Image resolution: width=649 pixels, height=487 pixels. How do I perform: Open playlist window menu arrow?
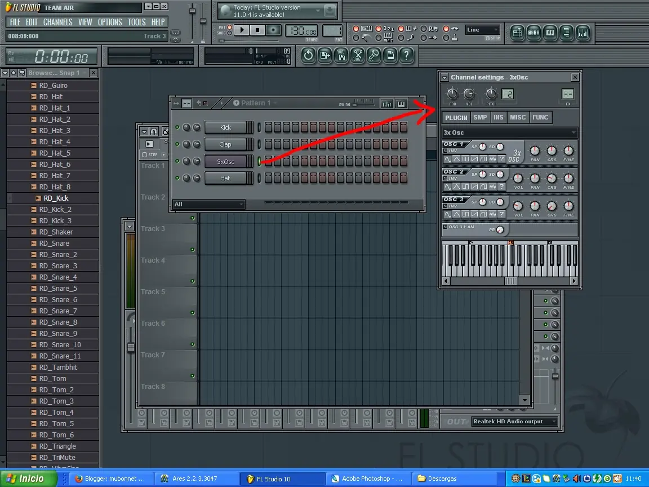144,132
